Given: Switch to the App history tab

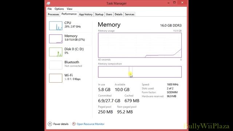Looking at the screenshot, I should coord(86,15).
